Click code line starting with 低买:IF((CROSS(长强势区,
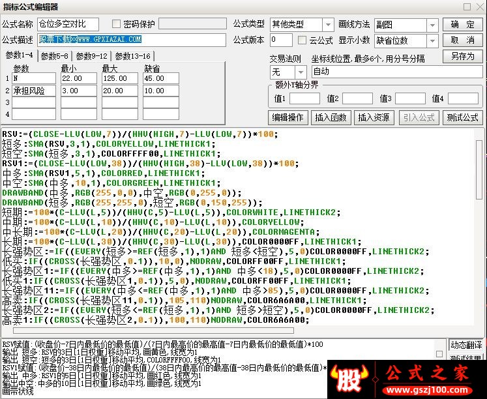 (173, 261)
